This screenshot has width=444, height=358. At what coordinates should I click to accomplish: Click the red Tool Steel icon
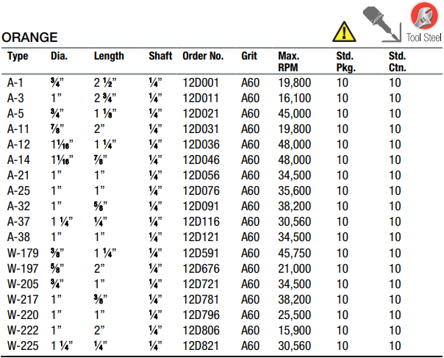pyautogui.click(x=423, y=16)
